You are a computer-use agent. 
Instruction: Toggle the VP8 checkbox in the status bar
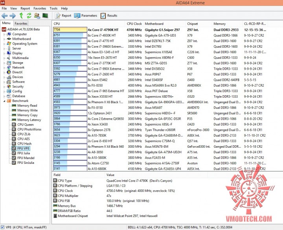(x=2, y=227)
